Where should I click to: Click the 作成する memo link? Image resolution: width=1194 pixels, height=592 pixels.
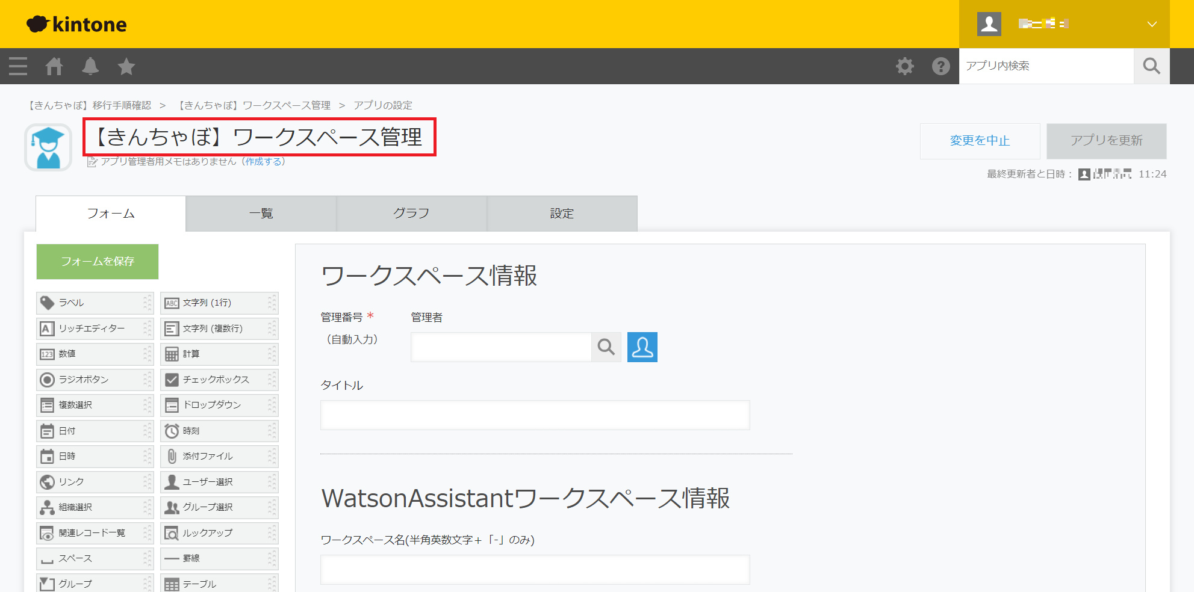263,161
